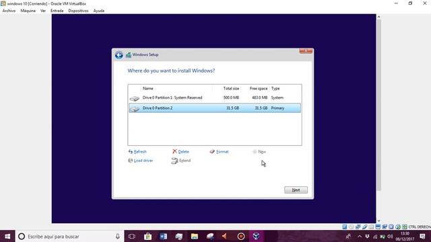Open the Entrada menu
The height and width of the screenshot is (242, 431).
pyautogui.click(x=57, y=11)
